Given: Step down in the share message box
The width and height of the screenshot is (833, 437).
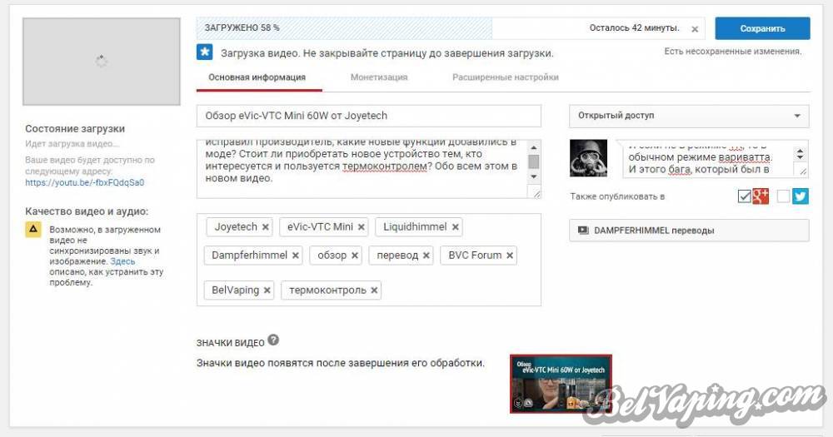Looking at the screenshot, I should [800, 157].
